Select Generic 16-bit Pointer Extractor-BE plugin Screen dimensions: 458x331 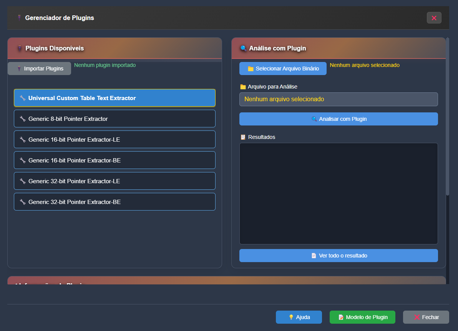(x=114, y=160)
